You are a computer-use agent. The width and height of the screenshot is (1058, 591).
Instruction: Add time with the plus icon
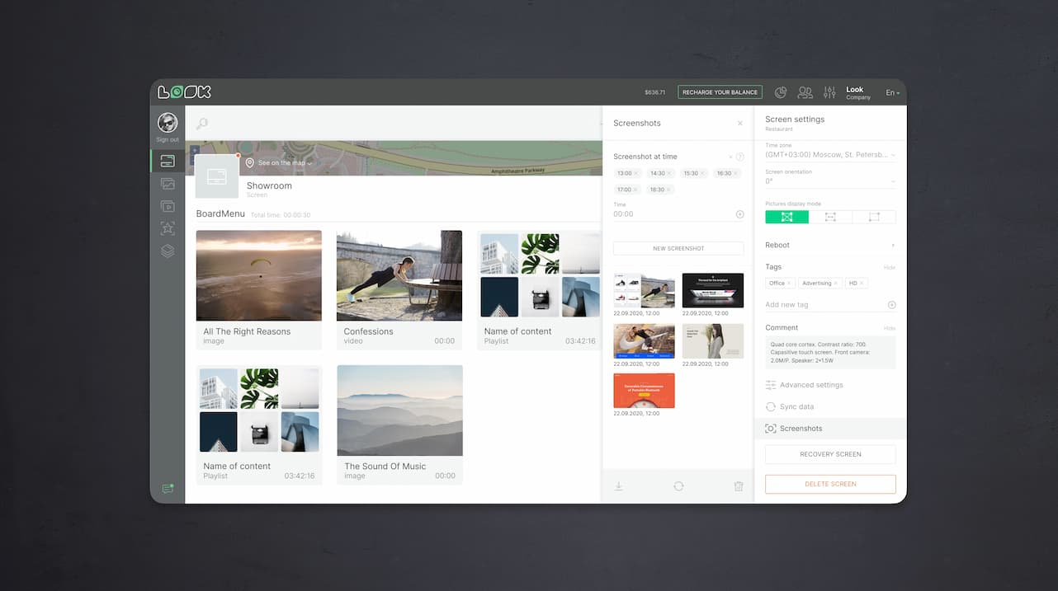pyautogui.click(x=739, y=214)
